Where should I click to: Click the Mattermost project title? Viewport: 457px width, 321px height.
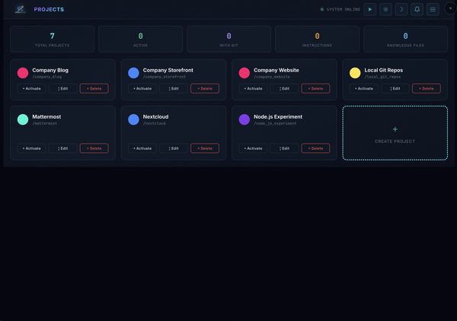tap(46, 116)
